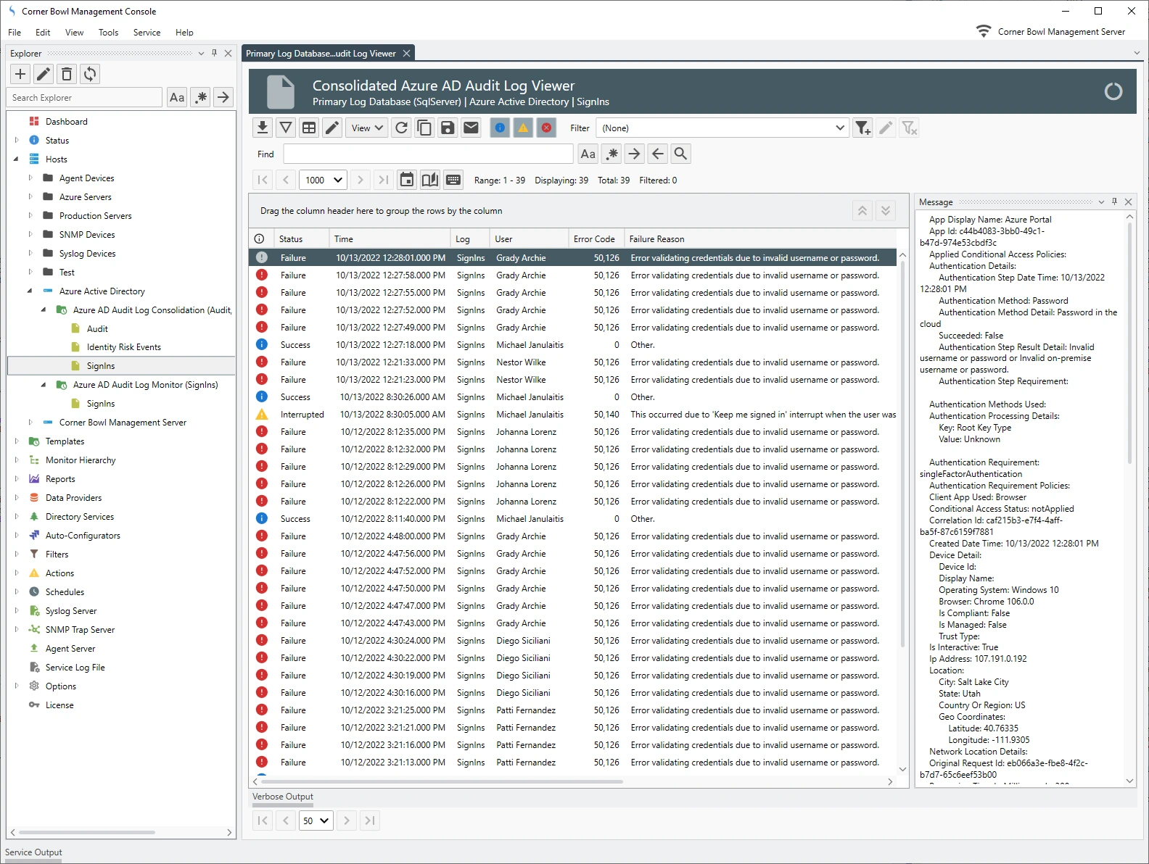The height and width of the screenshot is (864, 1149).
Task: Open the View dropdown button
Action: pos(367,128)
